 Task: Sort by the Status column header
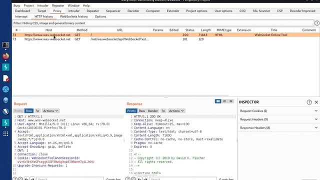pos(190,30)
